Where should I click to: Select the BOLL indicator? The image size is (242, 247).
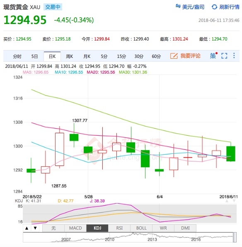click(x=141, y=228)
